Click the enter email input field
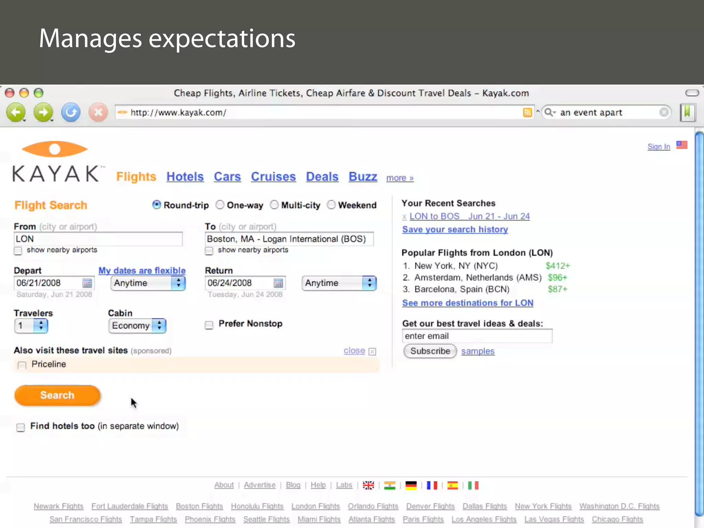The image size is (704, 528). click(477, 336)
